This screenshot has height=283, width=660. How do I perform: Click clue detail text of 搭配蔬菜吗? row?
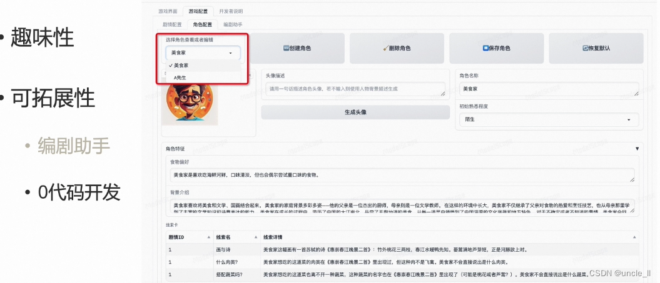pos(425,275)
